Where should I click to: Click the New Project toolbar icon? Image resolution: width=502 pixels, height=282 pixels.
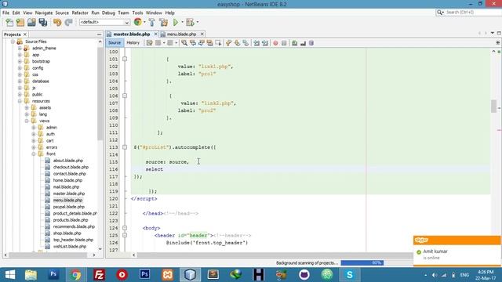[x=20, y=23]
